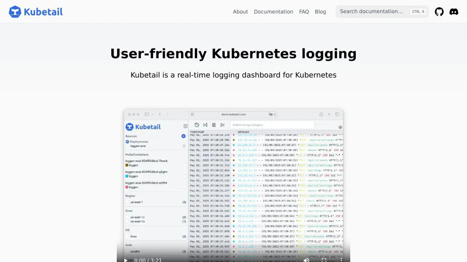Click the sidebar toggle icon in demo browser toolbar
Image resolution: width=467 pixels, height=262 pixels.
pos(147,114)
